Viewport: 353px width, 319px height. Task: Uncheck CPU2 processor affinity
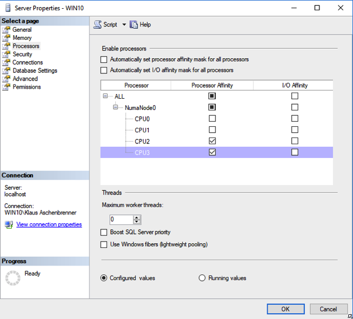click(x=212, y=141)
